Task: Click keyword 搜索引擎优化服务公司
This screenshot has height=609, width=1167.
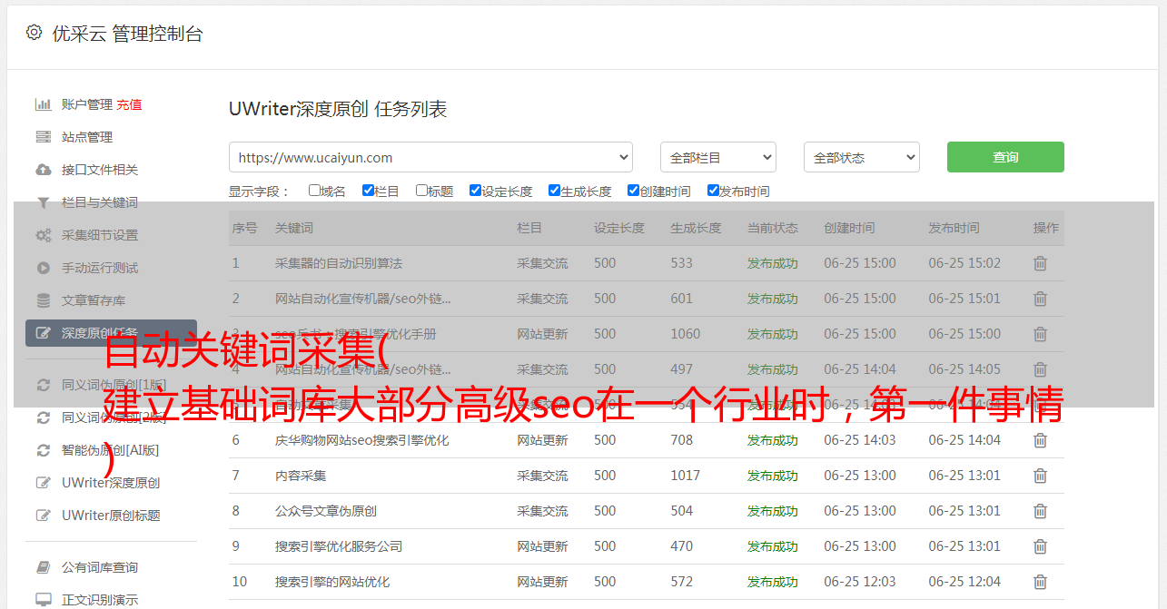Action: pyautogui.click(x=339, y=546)
